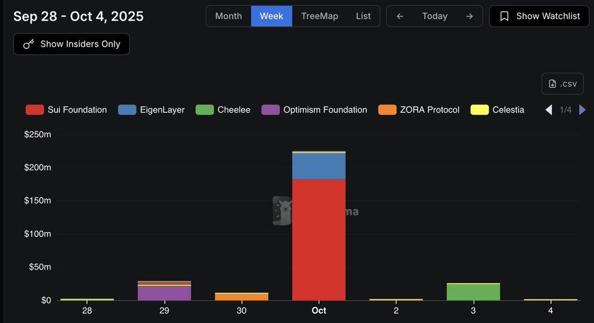Toggle Sui Foundation legend series
The image size is (594, 323).
tap(66, 110)
